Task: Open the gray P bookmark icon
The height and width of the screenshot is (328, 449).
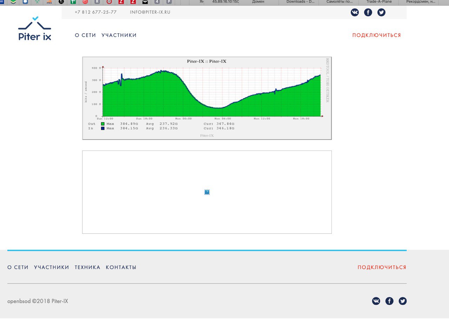Action: [169, 2]
